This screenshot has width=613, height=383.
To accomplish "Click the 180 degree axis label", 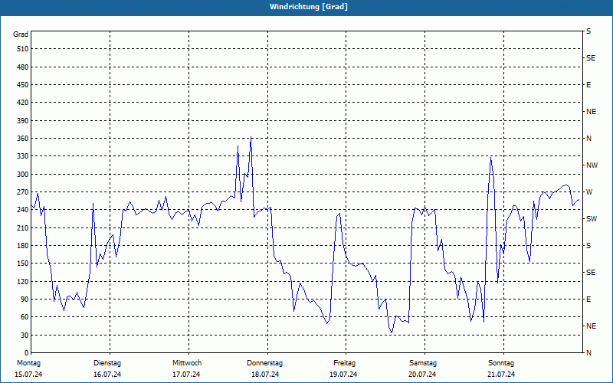I will click(x=23, y=246).
